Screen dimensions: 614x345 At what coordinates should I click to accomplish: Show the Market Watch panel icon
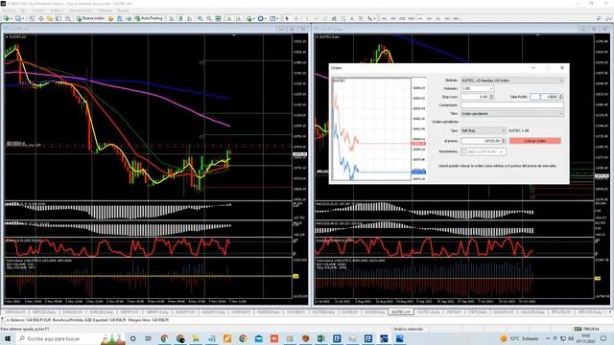pos(32,18)
